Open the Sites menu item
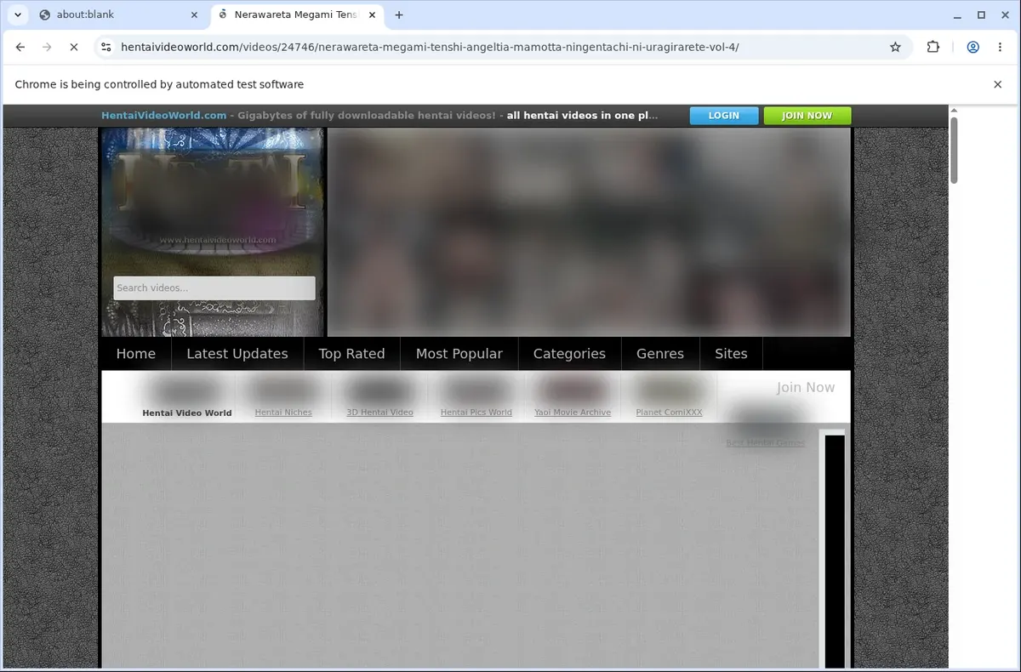Image resolution: width=1021 pixels, height=672 pixels. tap(731, 354)
